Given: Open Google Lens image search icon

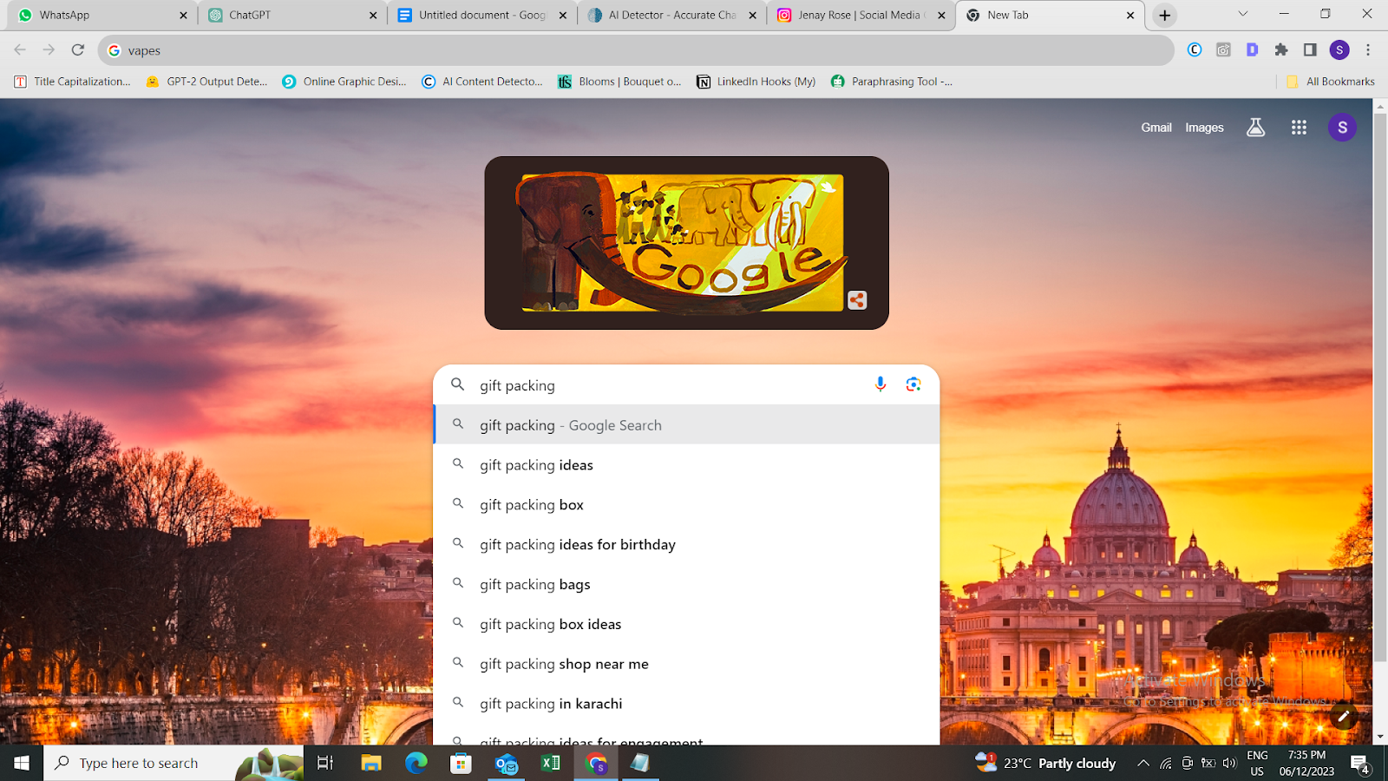Looking at the screenshot, I should [913, 384].
